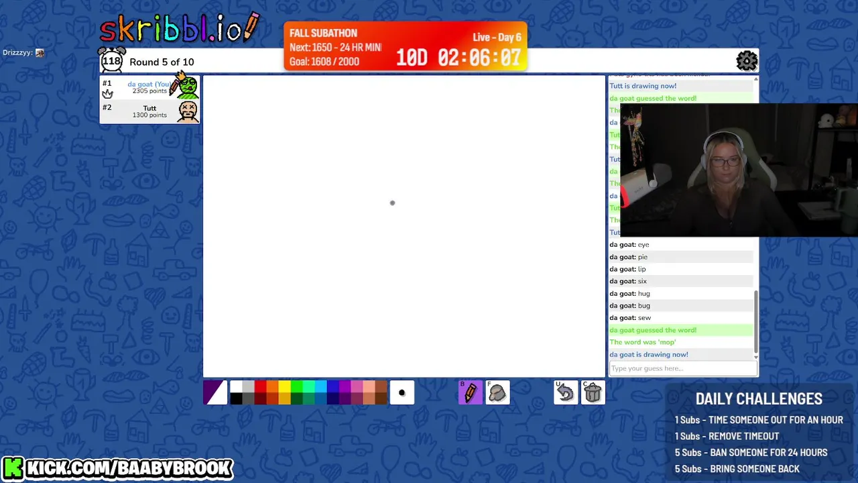This screenshot has height=483, width=858.
Task: Pick the pink color swatch
Action: 357,386
